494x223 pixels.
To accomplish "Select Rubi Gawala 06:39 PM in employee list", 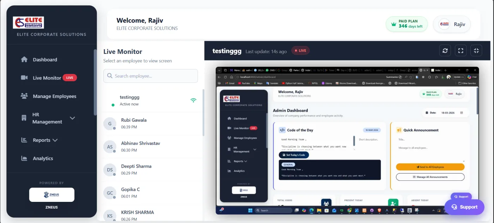I will coord(152,124).
